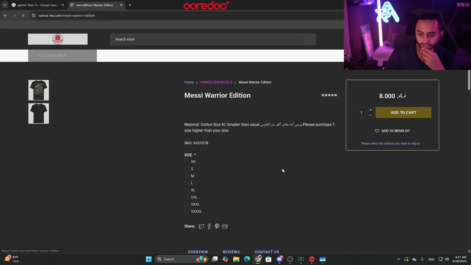
Task: Close the Messi Warrior Edition tab
Action: tap(121, 5)
